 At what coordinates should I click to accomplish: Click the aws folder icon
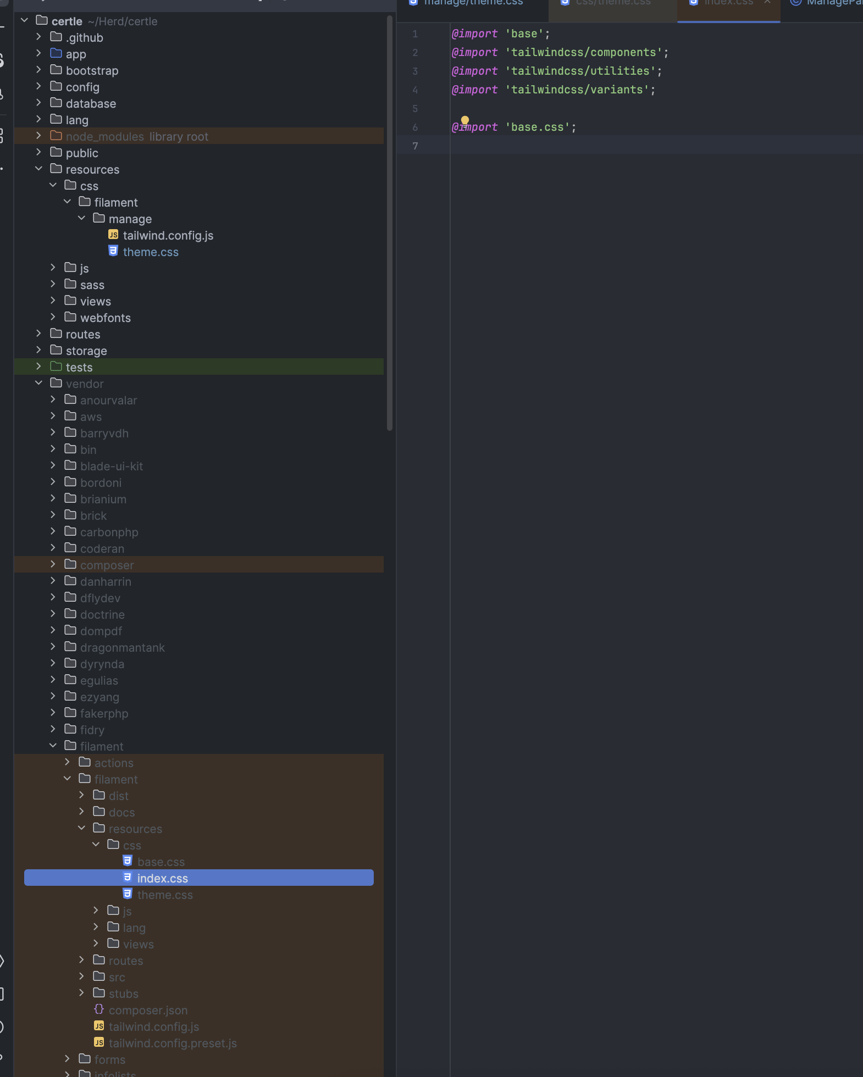tap(70, 416)
